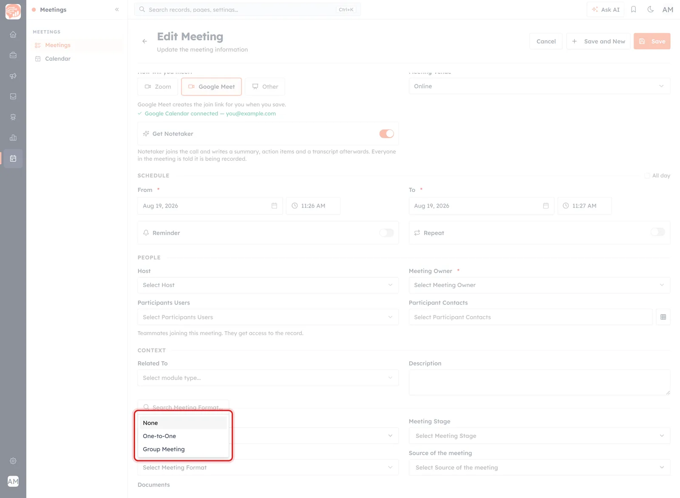680x498 pixels.
Task: Open the settings gear in the left rail
Action: point(13,461)
